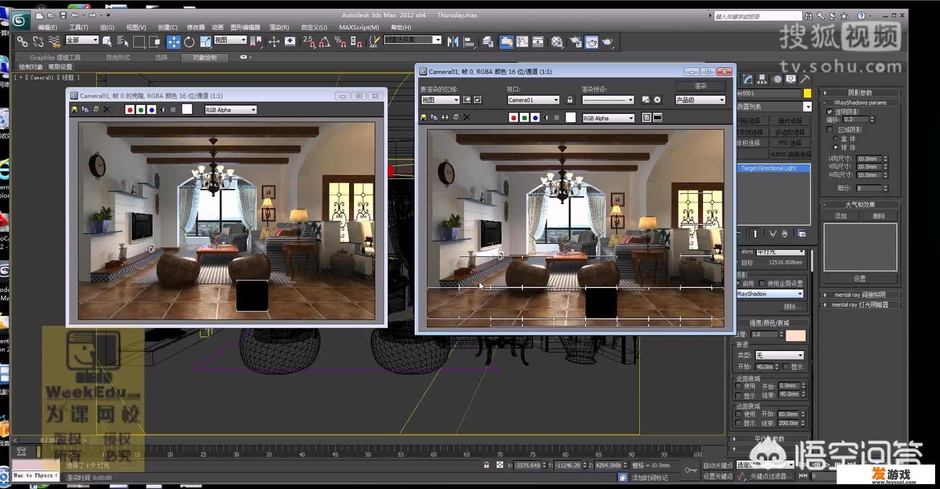Click the 关键点过滤器... button
The height and width of the screenshot is (489, 940).
pos(771,476)
